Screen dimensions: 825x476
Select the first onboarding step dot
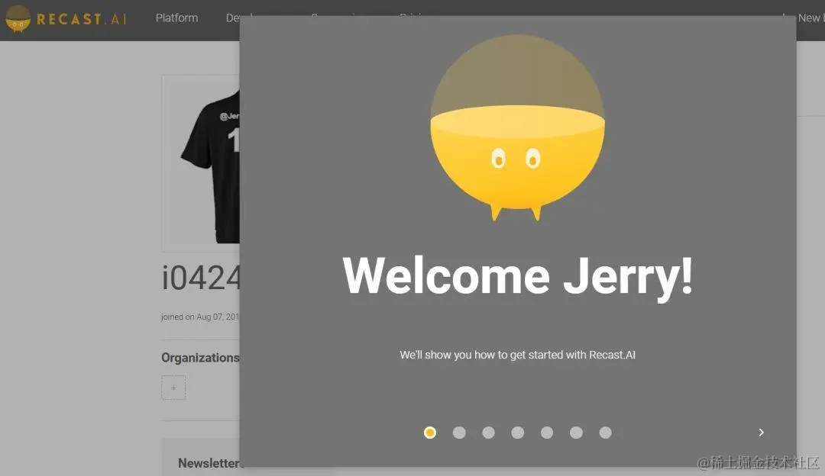430,433
